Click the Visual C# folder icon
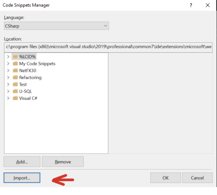This screenshot has width=217, height=195. coord(15,98)
